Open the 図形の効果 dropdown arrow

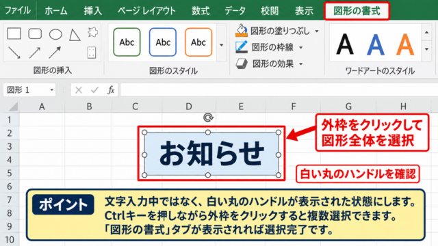(301, 64)
